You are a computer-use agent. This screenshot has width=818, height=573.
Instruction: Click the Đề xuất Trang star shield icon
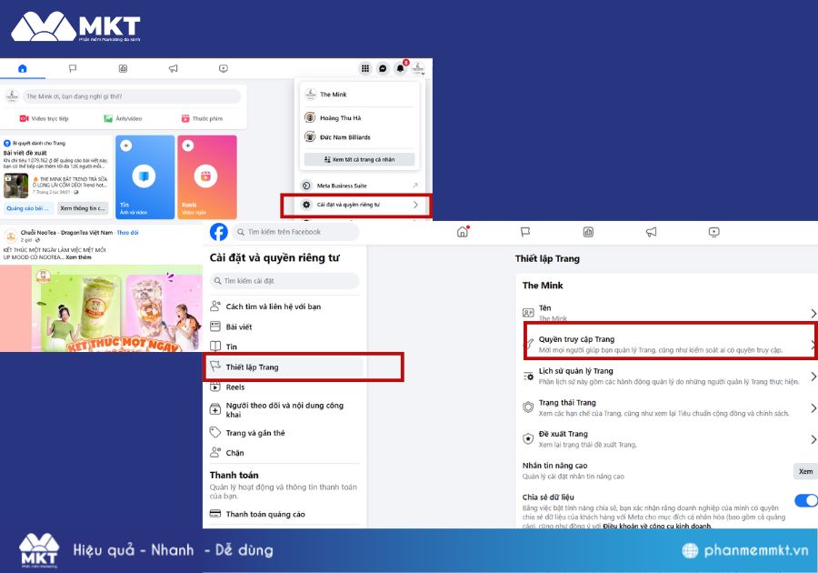point(528,439)
